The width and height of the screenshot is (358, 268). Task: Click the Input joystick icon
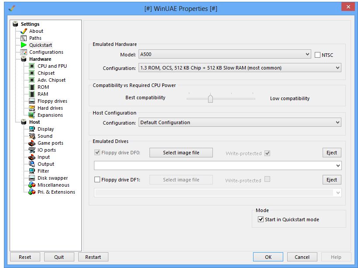click(32, 157)
